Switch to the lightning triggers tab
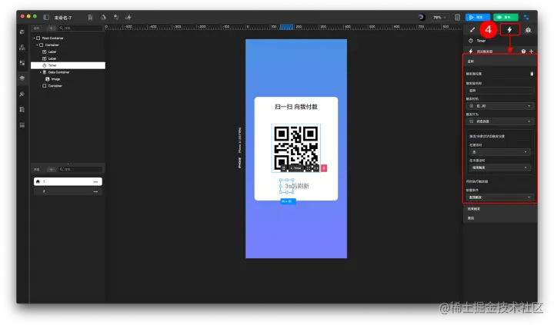554x325 pixels. [509, 30]
